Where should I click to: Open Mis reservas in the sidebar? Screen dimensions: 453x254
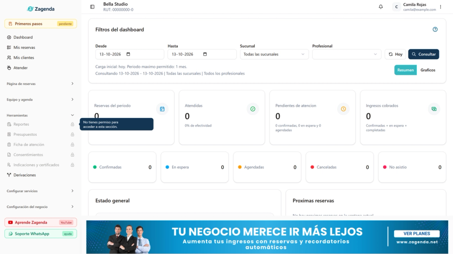(40, 48)
